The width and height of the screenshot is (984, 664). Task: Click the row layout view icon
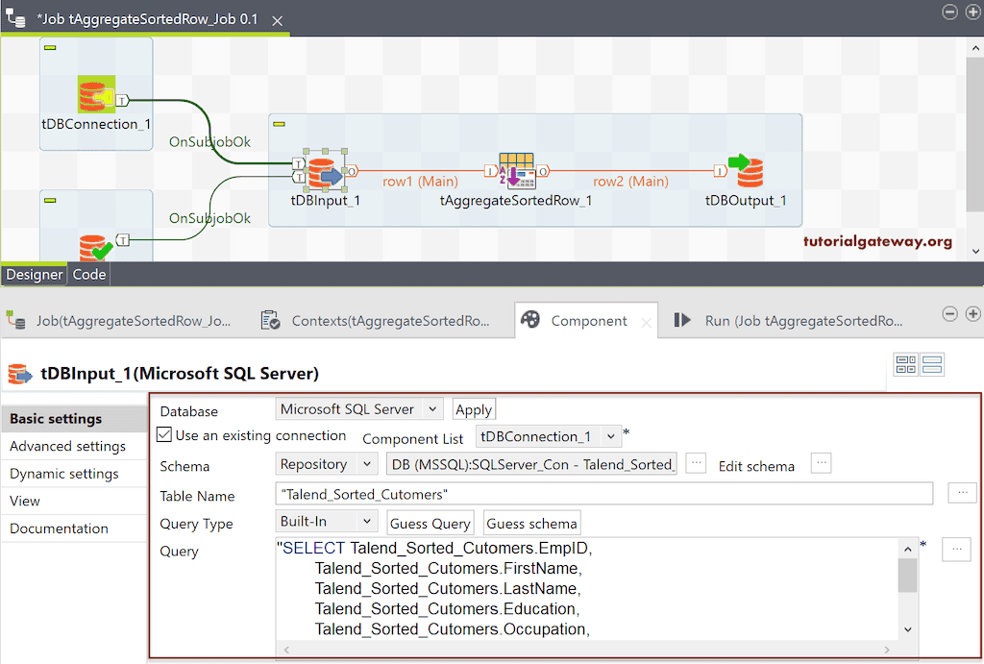click(x=932, y=364)
